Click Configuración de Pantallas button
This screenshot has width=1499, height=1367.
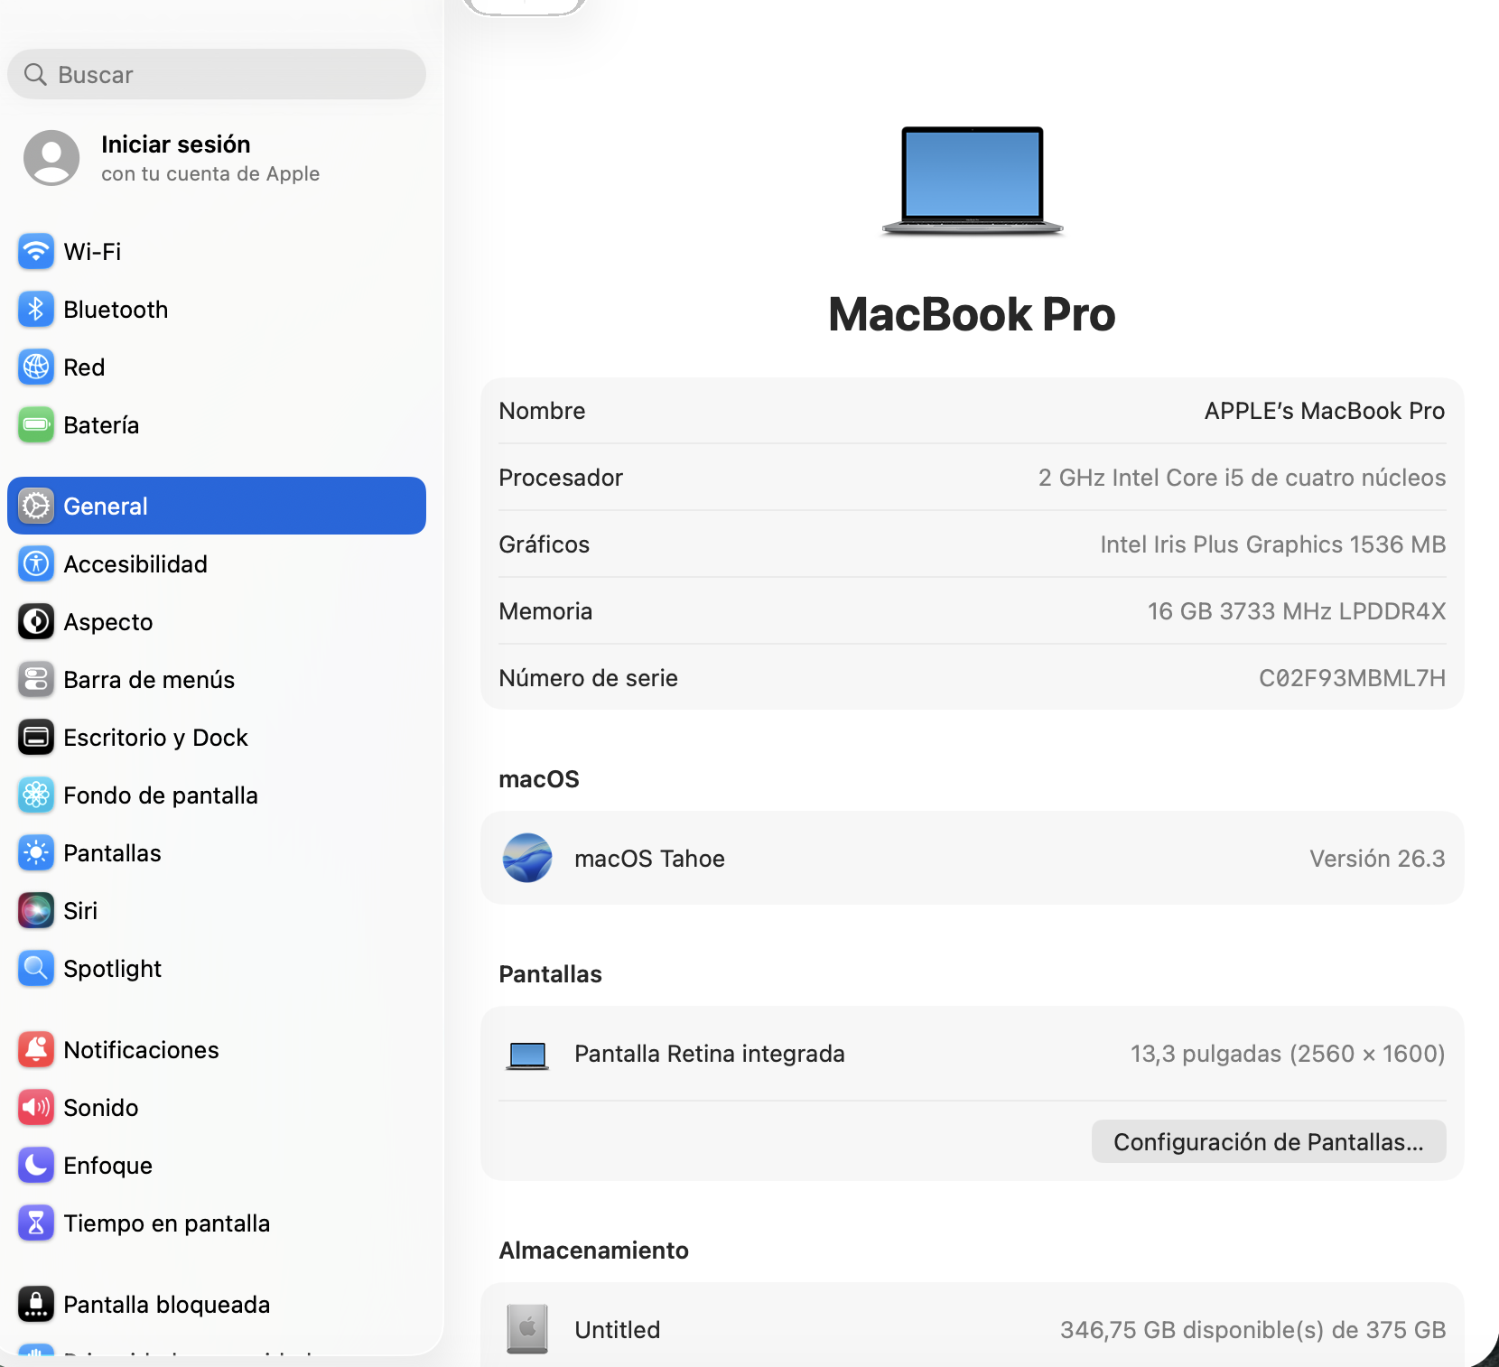coord(1268,1142)
